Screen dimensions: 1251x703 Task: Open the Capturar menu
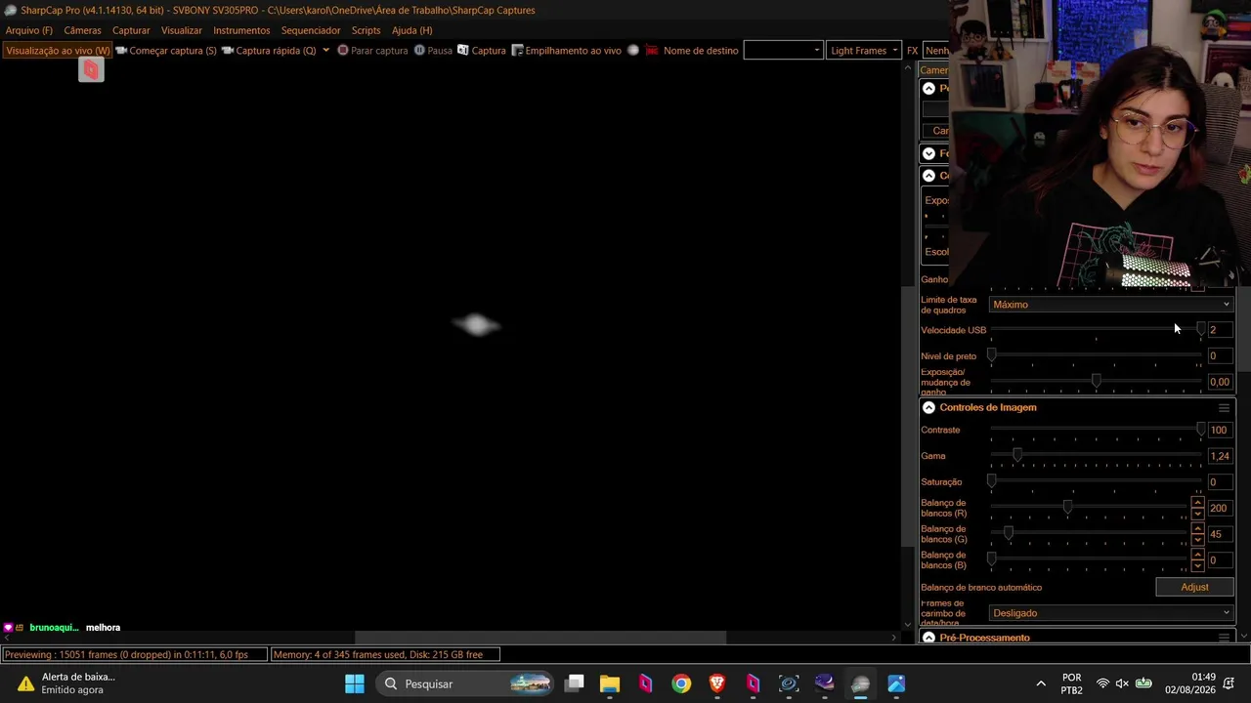pos(131,30)
